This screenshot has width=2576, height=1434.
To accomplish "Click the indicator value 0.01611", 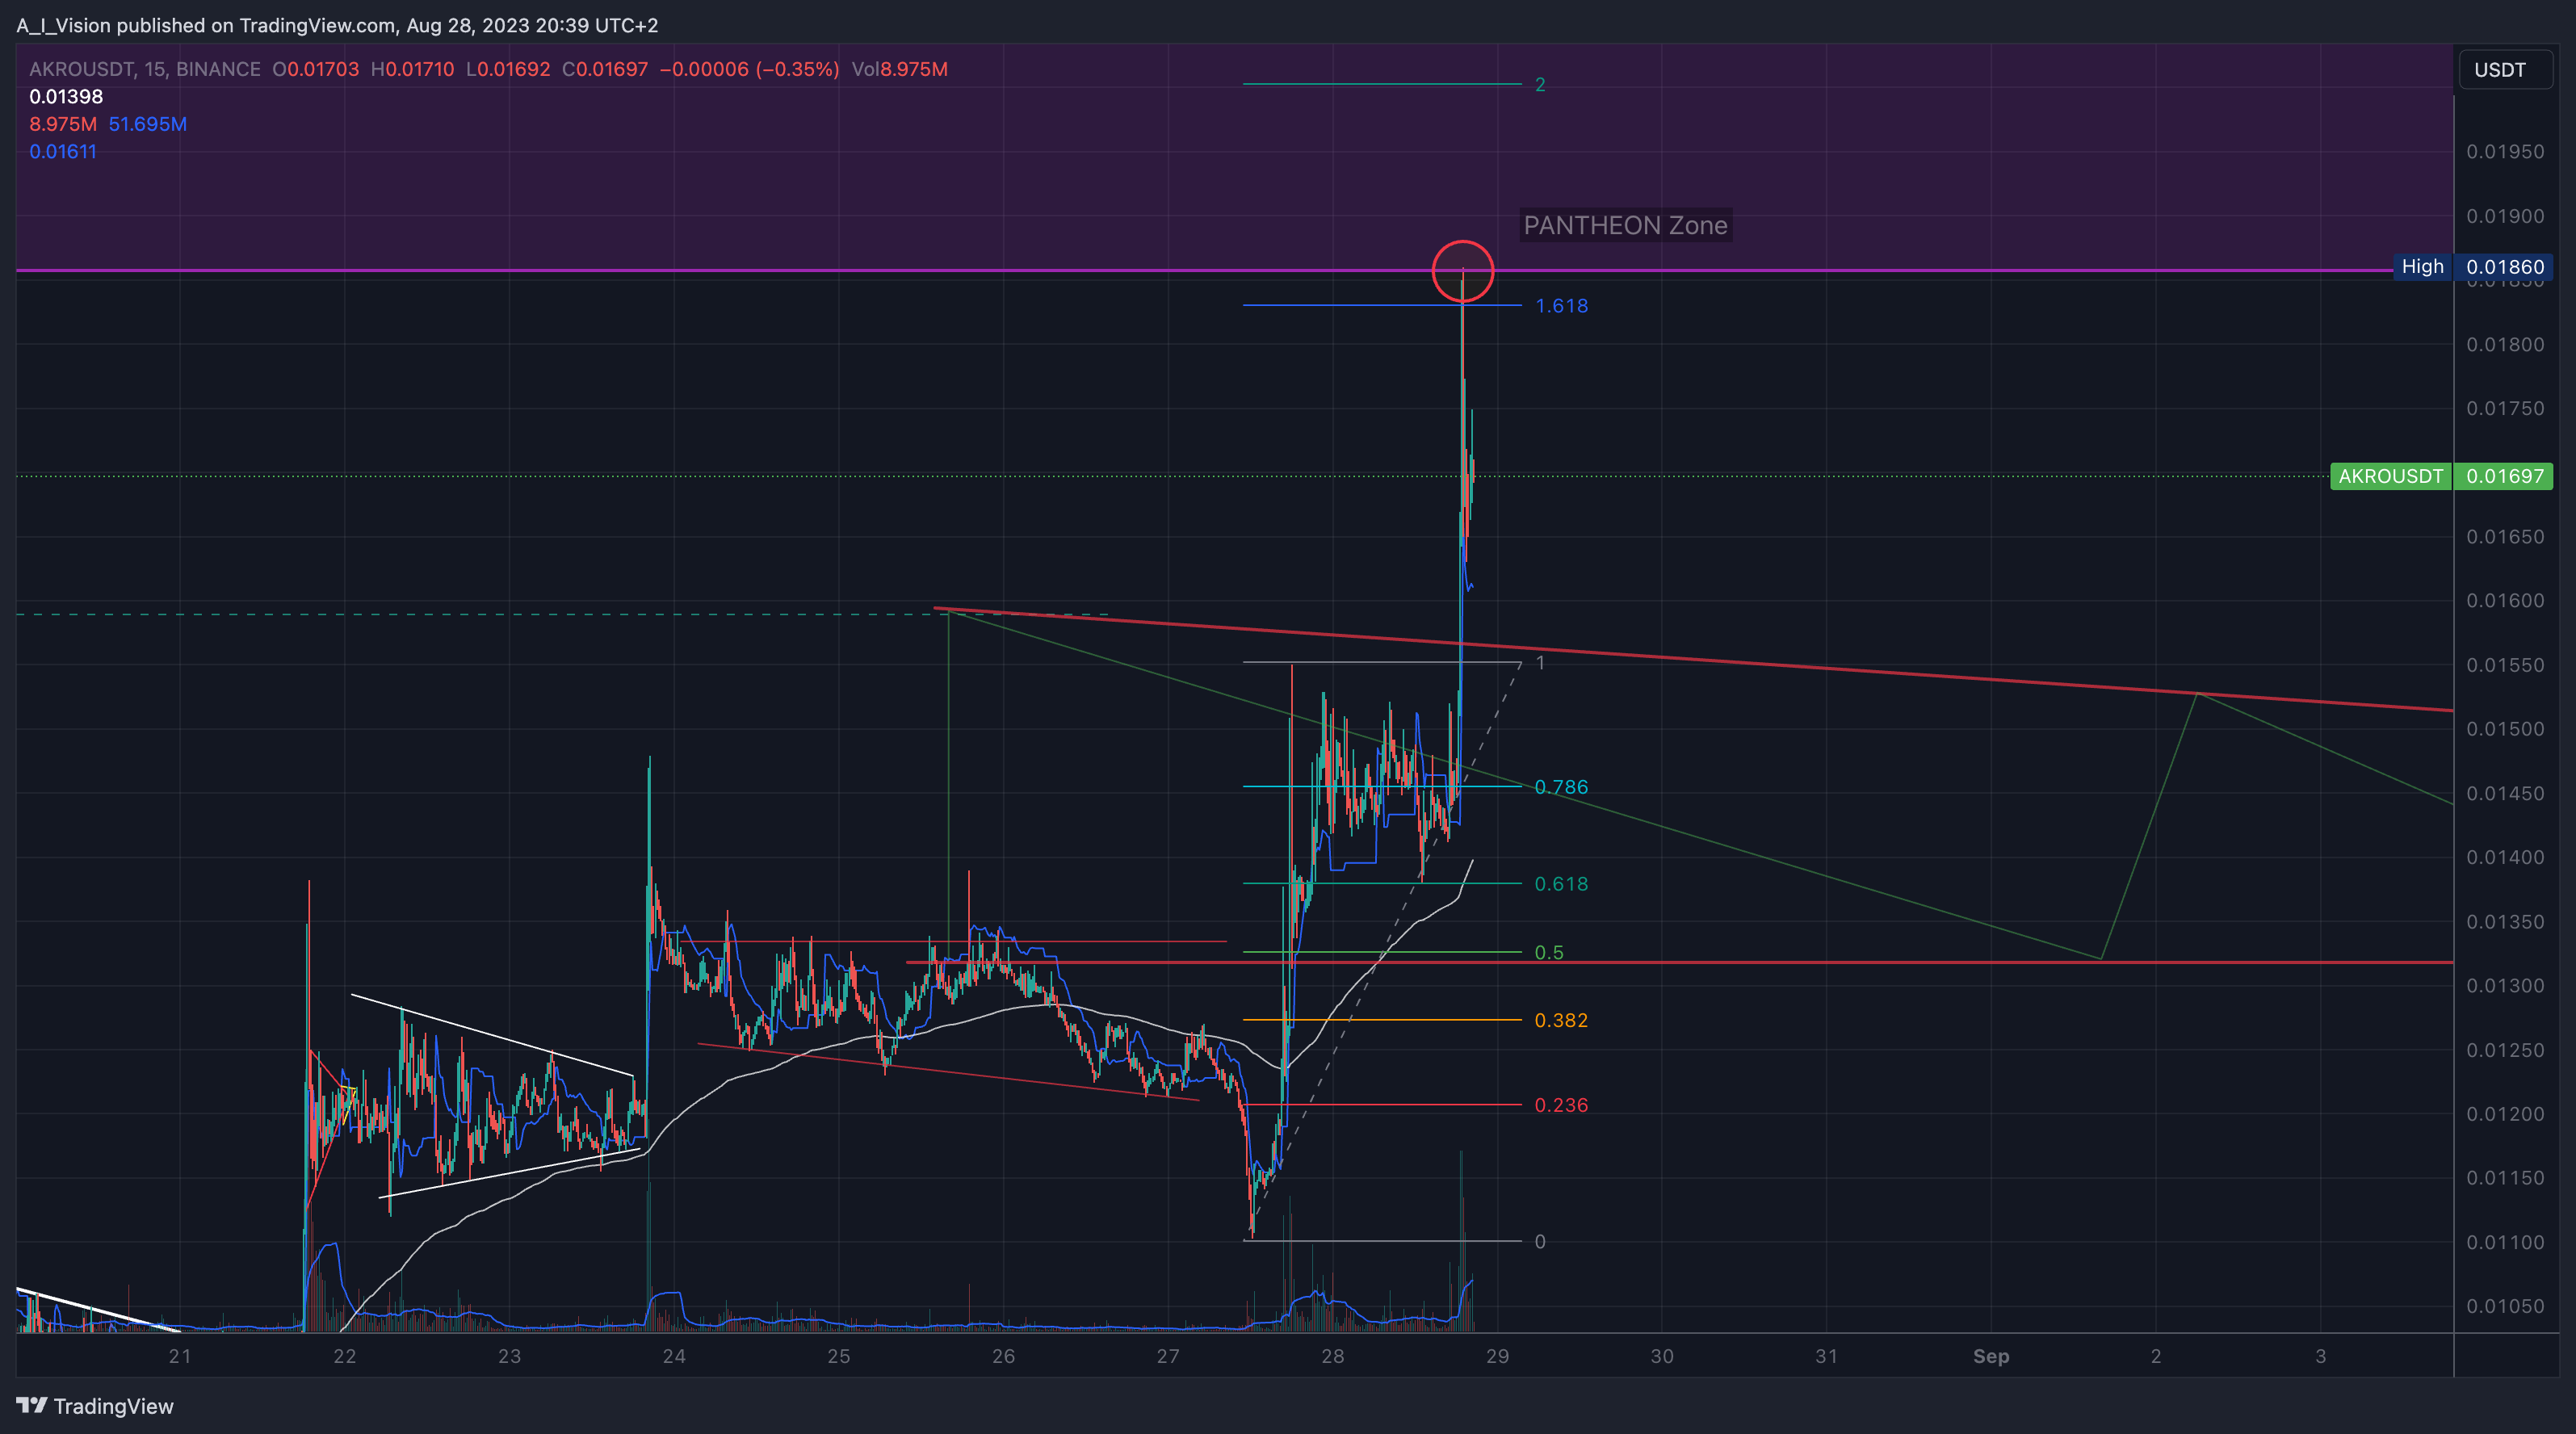I will 63,152.
